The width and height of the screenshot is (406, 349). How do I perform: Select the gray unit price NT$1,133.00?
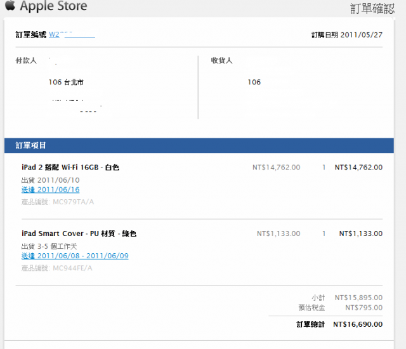click(278, 234)
